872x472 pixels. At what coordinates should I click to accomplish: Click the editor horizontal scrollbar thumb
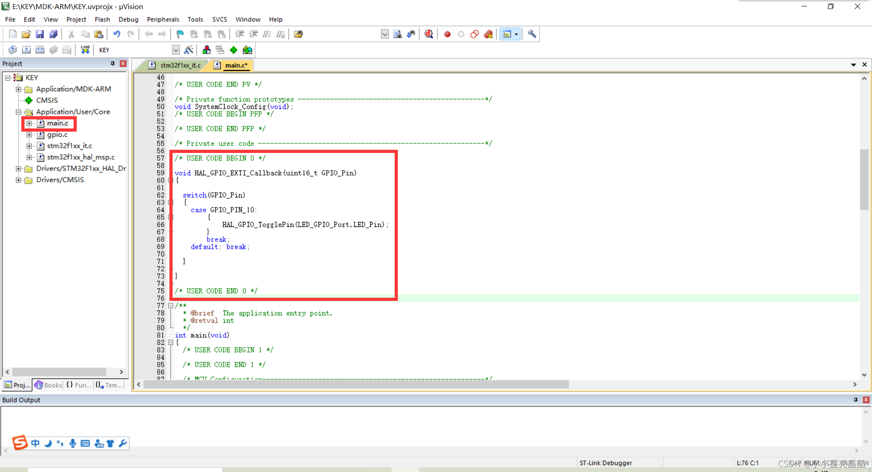click(356, 384)
